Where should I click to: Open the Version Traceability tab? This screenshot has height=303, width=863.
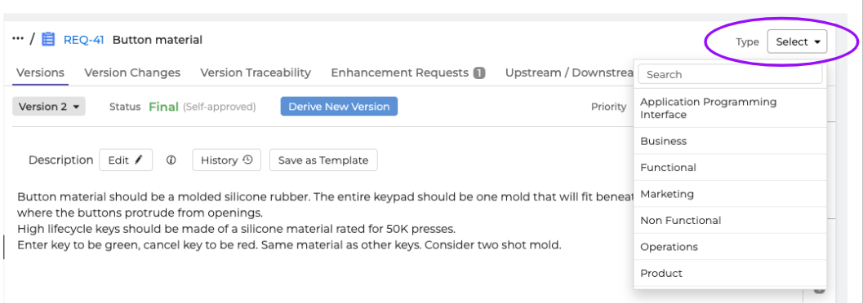pyautogui.click(x=256, y=72)
